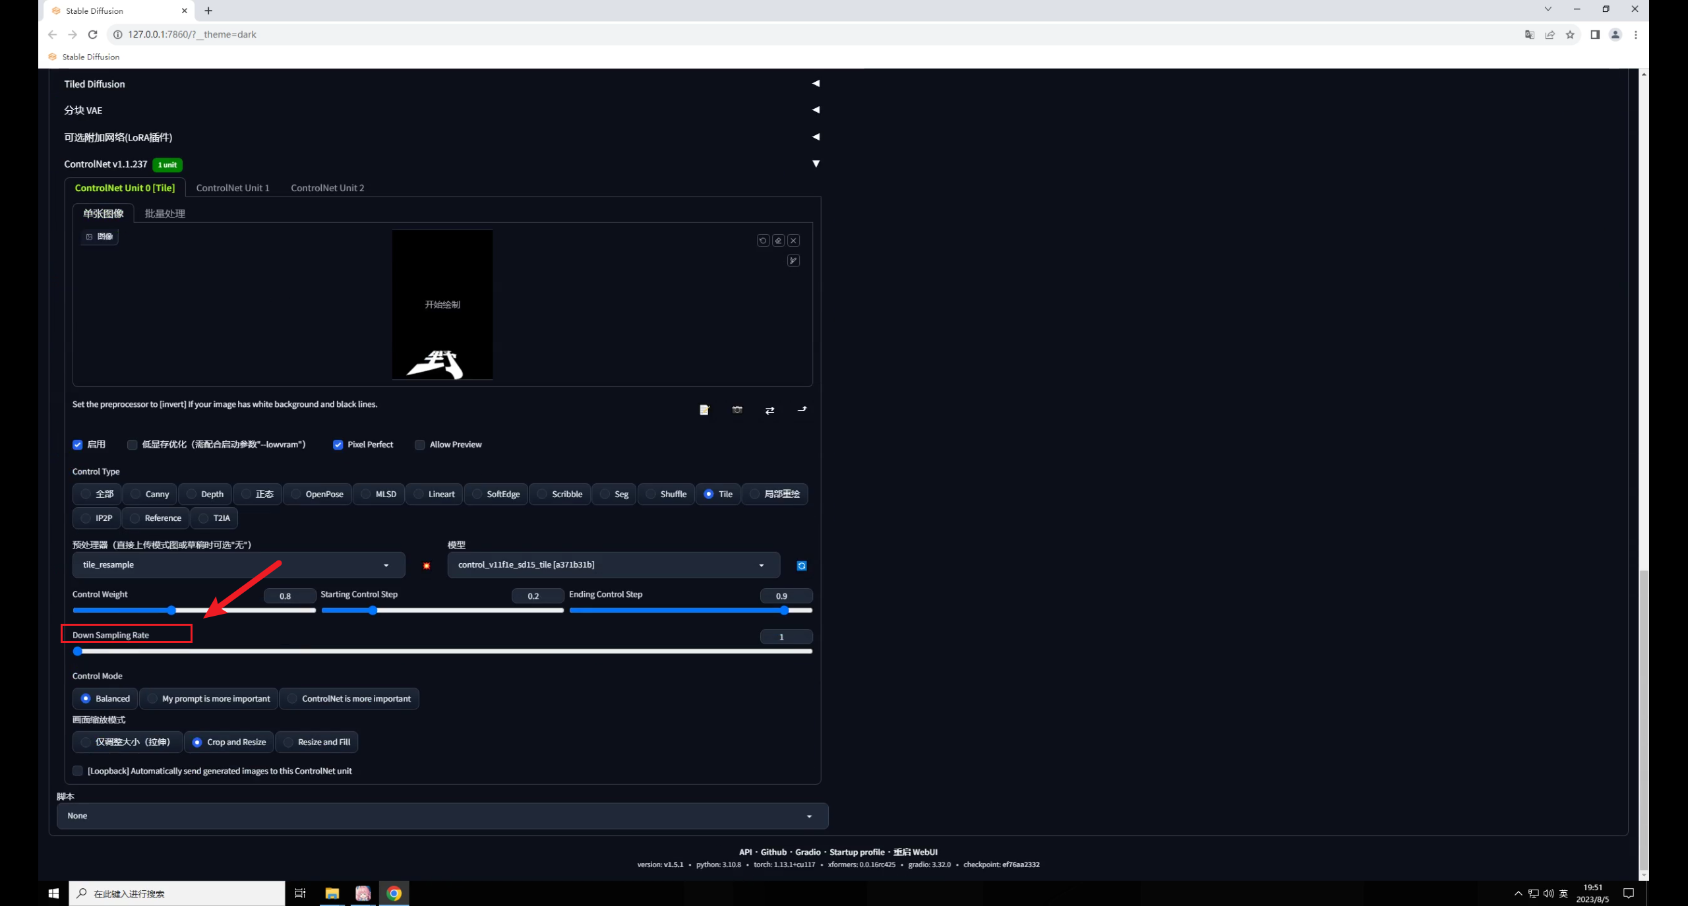The height and width of the screenshot is (906, 1688).
Task: Click the 重启 WebUI link
Action: [x=915, y=852]
